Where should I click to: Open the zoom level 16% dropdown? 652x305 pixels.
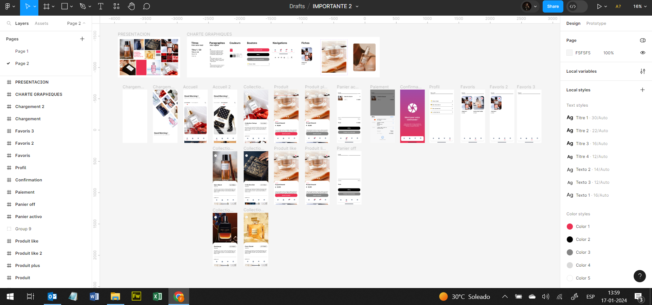tap(640, 6)
